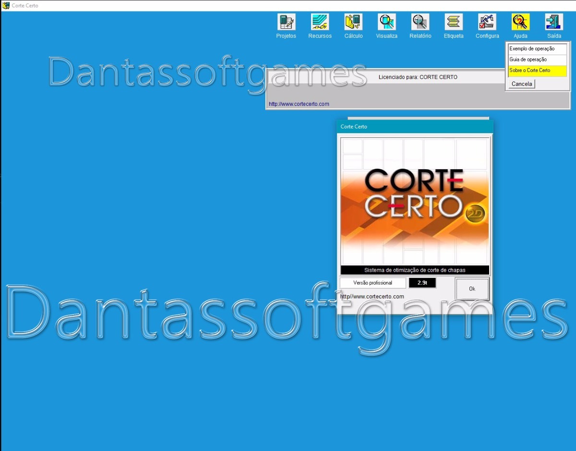Select the Etiqueta label icon
576x451 pixels.
tap(454, 22)
